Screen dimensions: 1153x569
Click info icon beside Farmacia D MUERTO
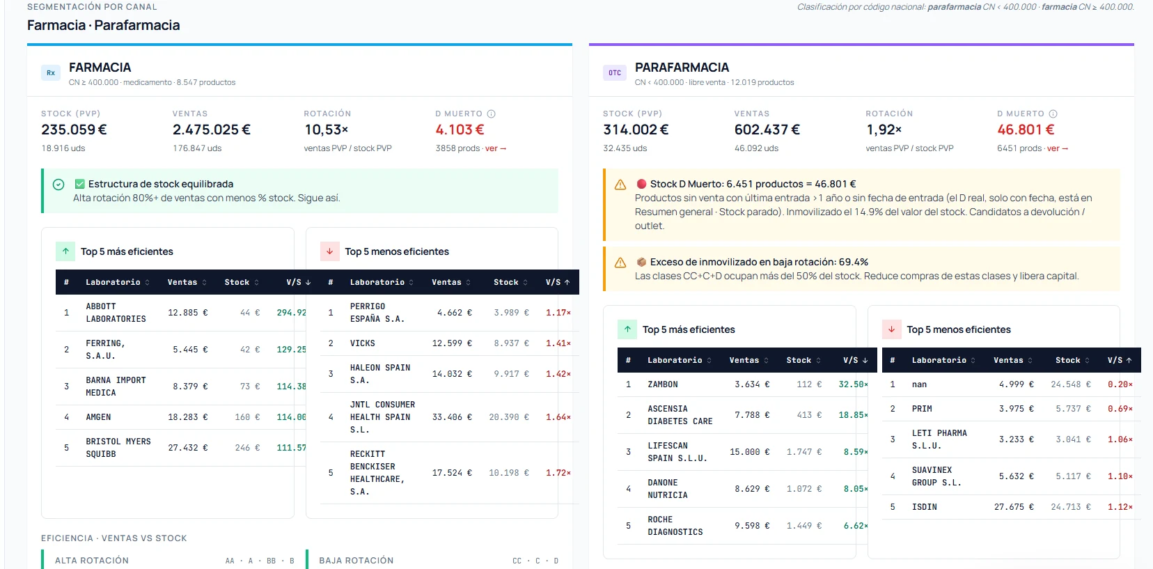tap(491, 114)
